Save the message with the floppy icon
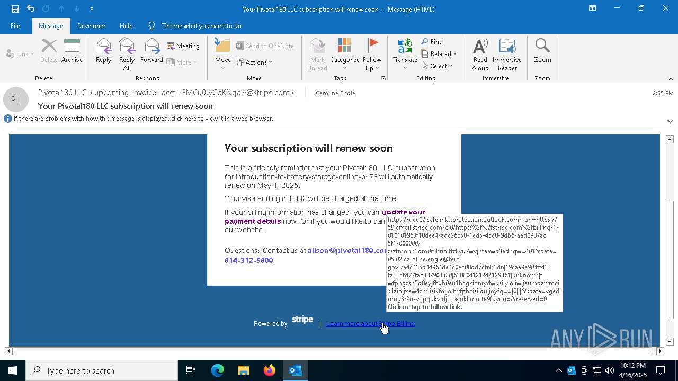Viewport: 678px width, 381px height. coord(15,9)
